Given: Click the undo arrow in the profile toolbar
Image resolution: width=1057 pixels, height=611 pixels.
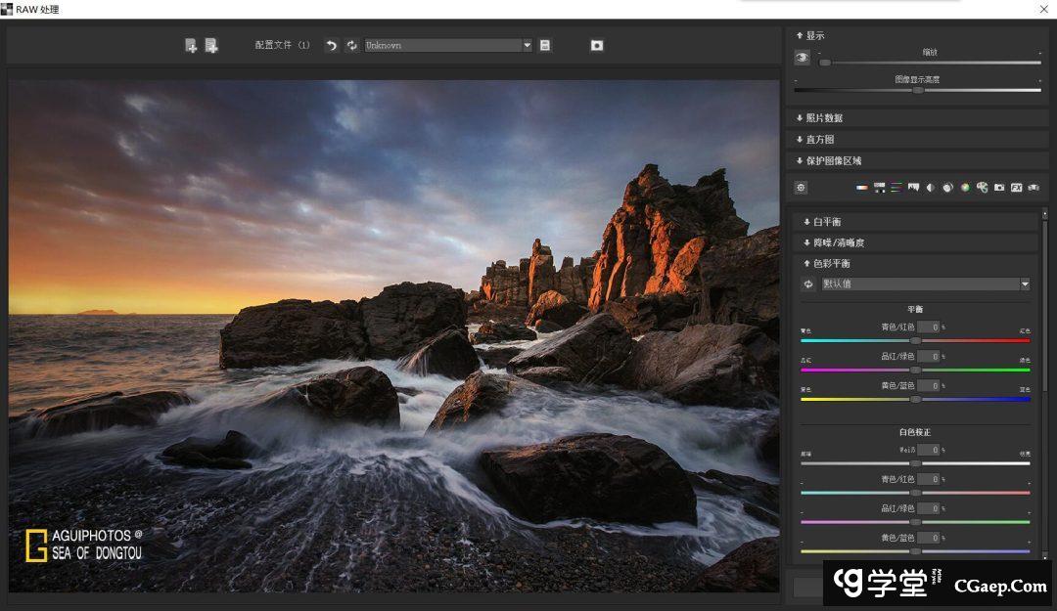Looking at the screenshot, I should [332, 45].
